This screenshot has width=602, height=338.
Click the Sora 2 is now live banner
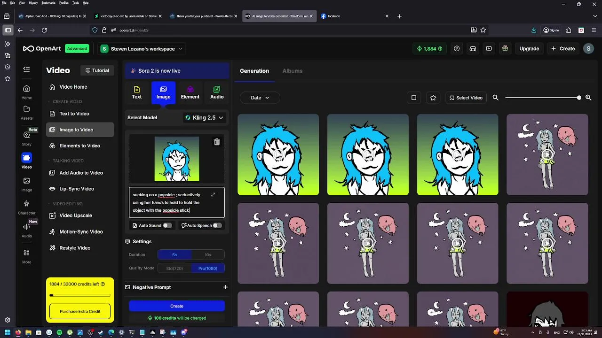point(177,71)
